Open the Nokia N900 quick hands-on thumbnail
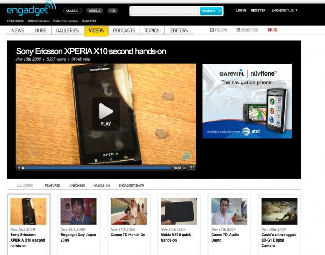325x255 pixels. tap(179, 212)
